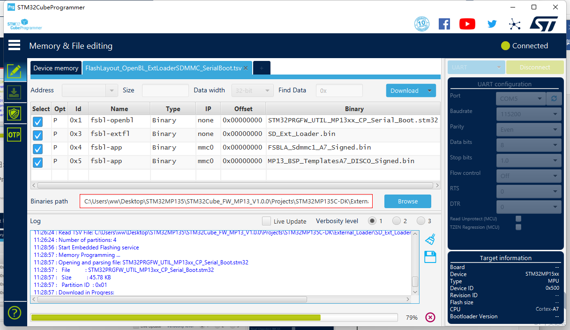570x330 pixels.
Task: Uncheck the fsbl-openbl partition checkbox
Action: click(x=38, y=122)
